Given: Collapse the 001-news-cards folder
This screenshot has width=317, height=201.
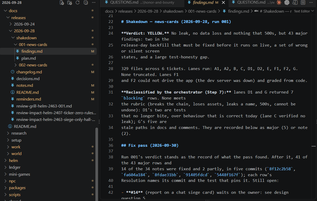Looking at the screenshot, I should coord(16,44).
